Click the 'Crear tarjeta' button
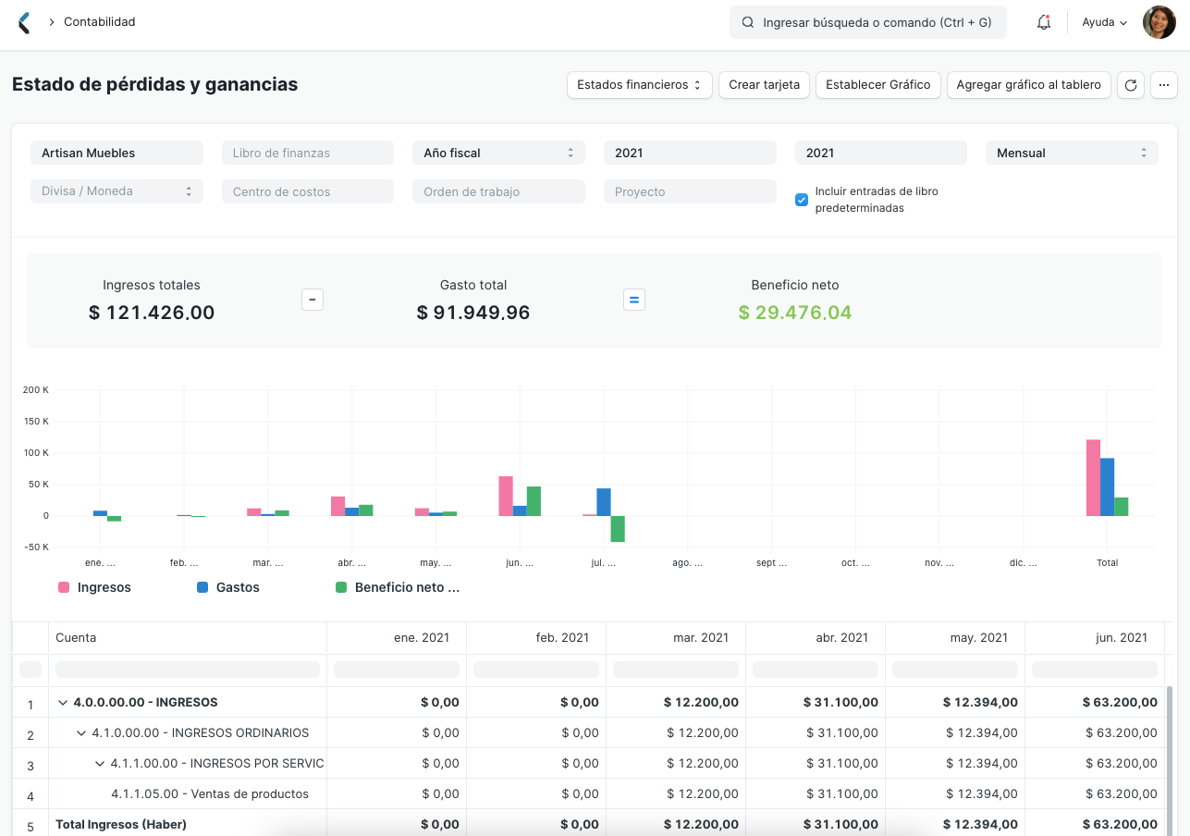This screenshot has width=1190, height=836. pos(764,84)
